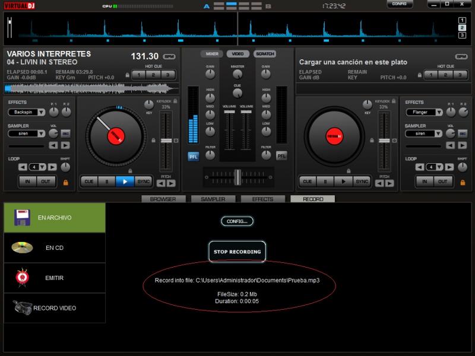Toggle the right deck Hot Cue lock
The height and width of the screenshot is (356, 475).
(x=420, y=75)
